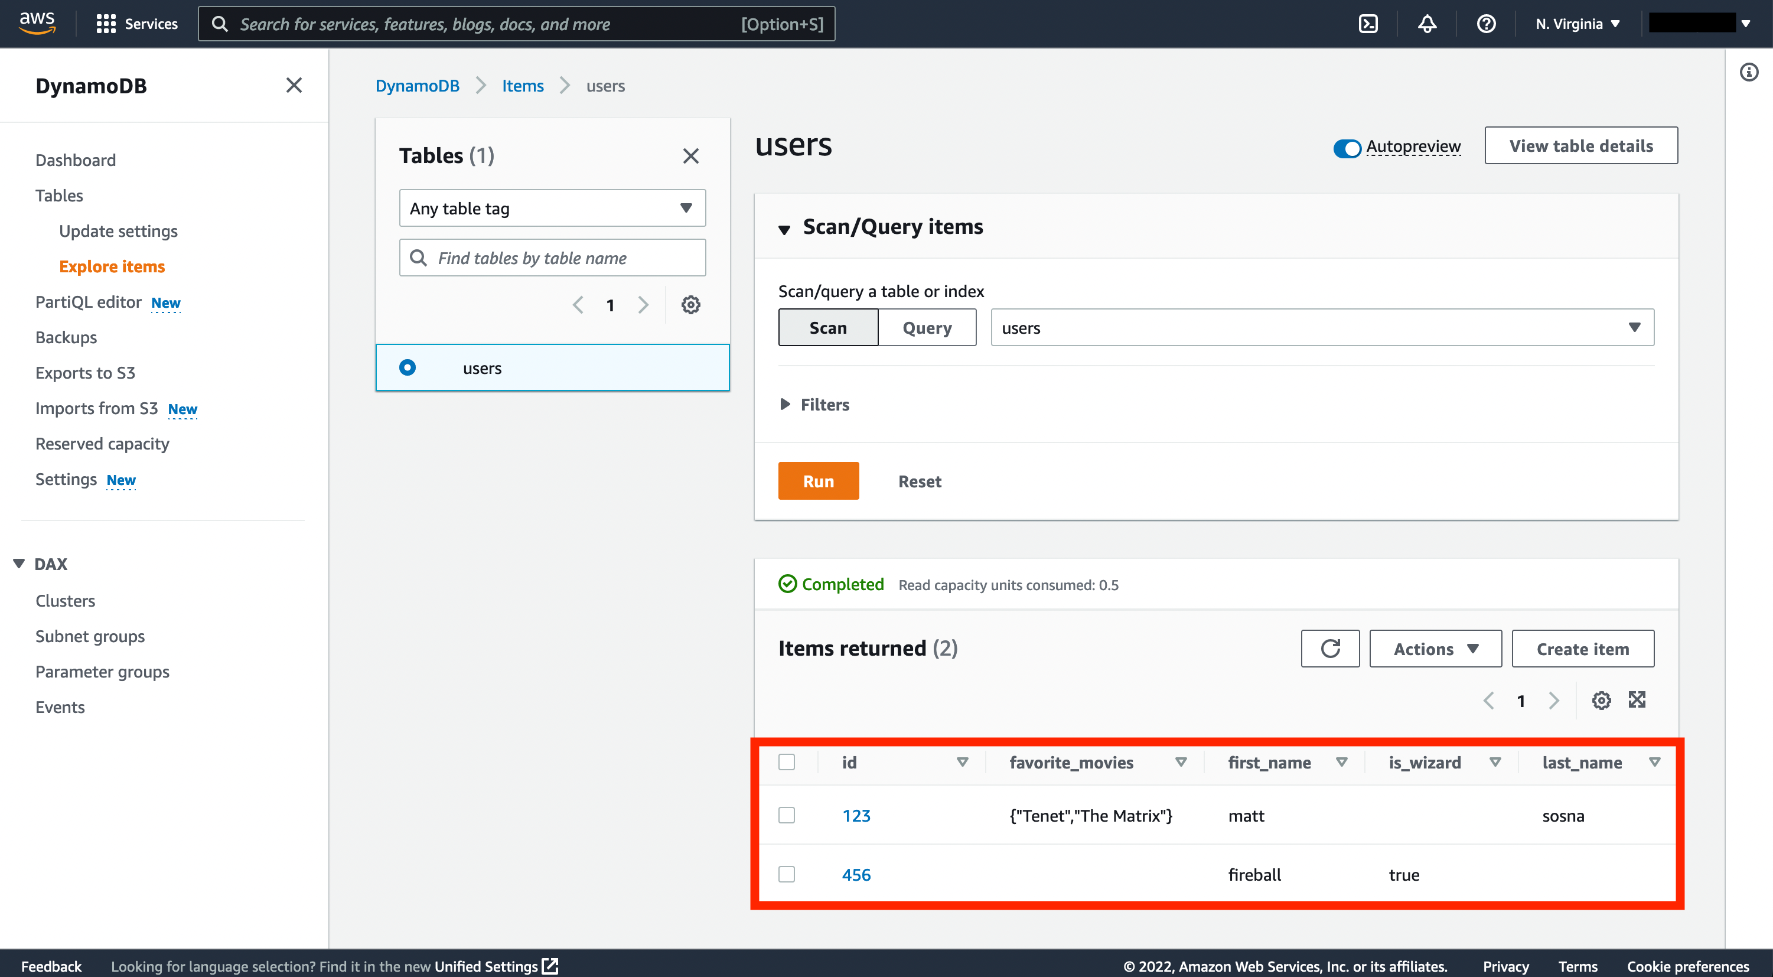The image size is (1773, 977).
Task: Open PartiQL editor in sidebar
Action: pos(88,302)
